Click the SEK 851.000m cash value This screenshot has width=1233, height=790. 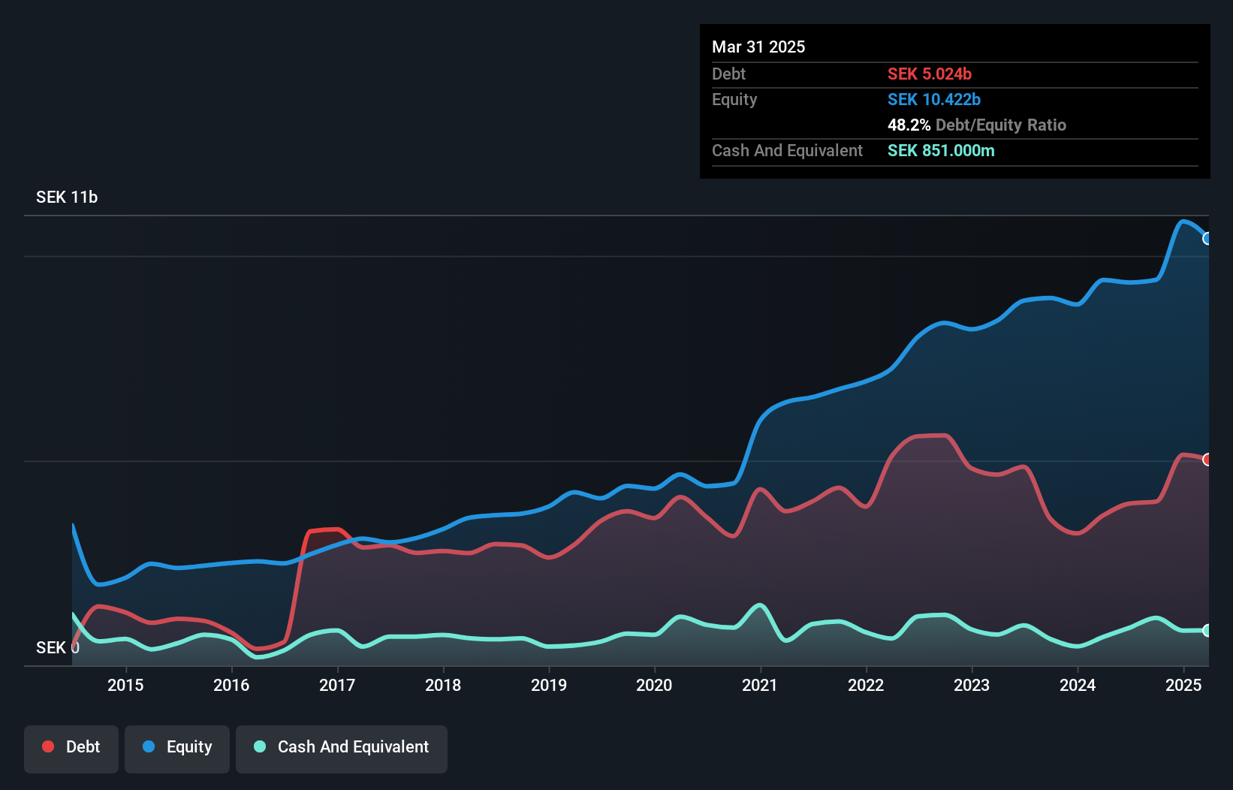(x=941, y=151)
